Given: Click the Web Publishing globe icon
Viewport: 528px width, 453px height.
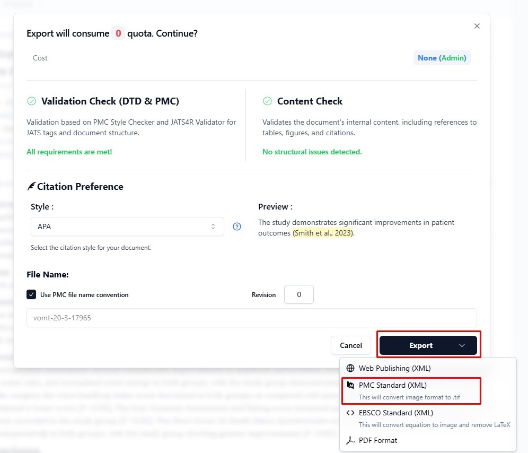Looking at the screenshot, I should tap(350, 368).
